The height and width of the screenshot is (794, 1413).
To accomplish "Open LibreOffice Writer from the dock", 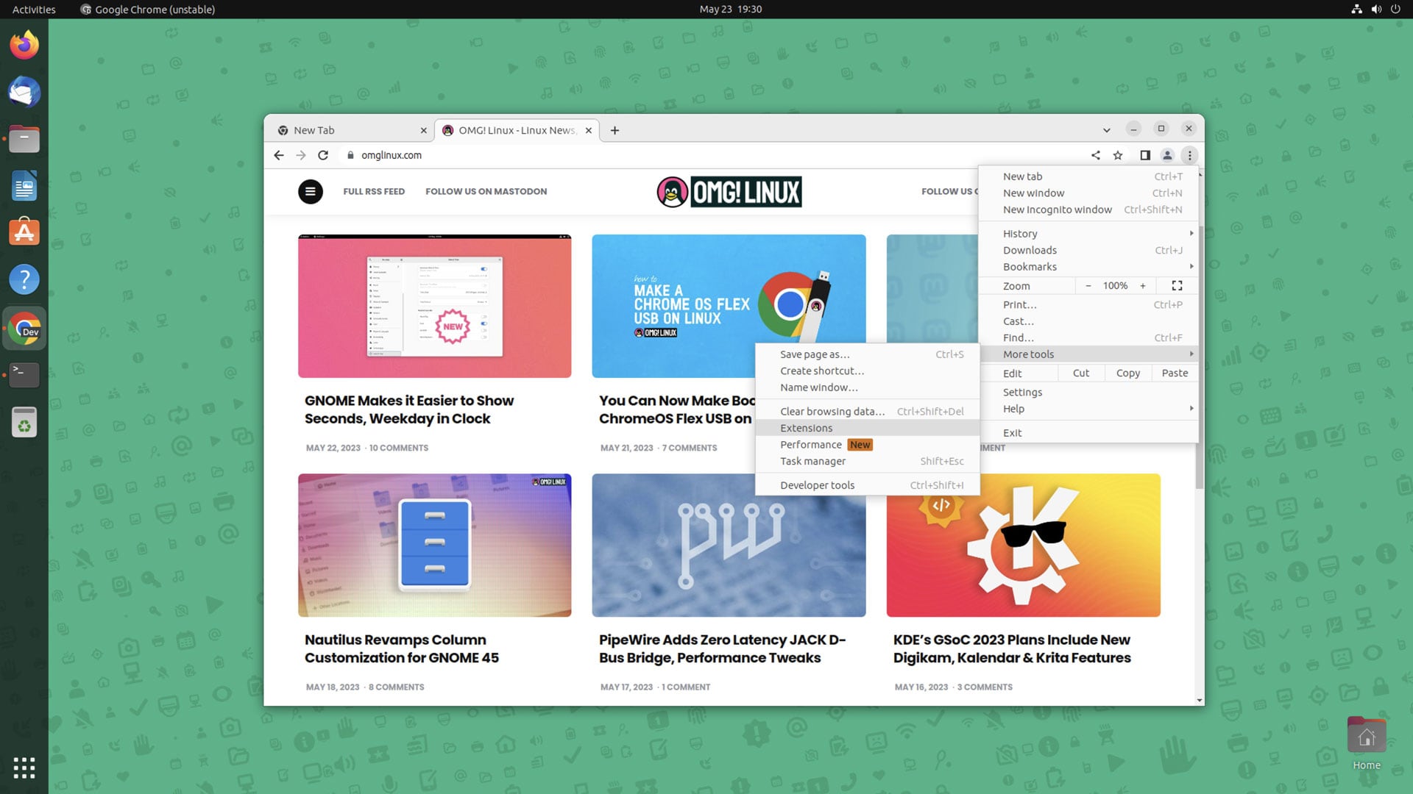I will (x=24, y=187).
